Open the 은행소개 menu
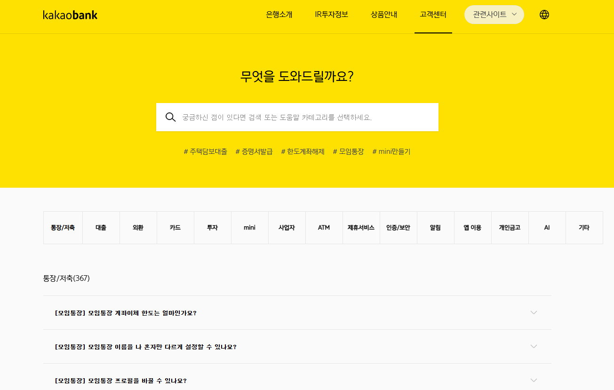614x390 pixels. [x=279, y=15]
